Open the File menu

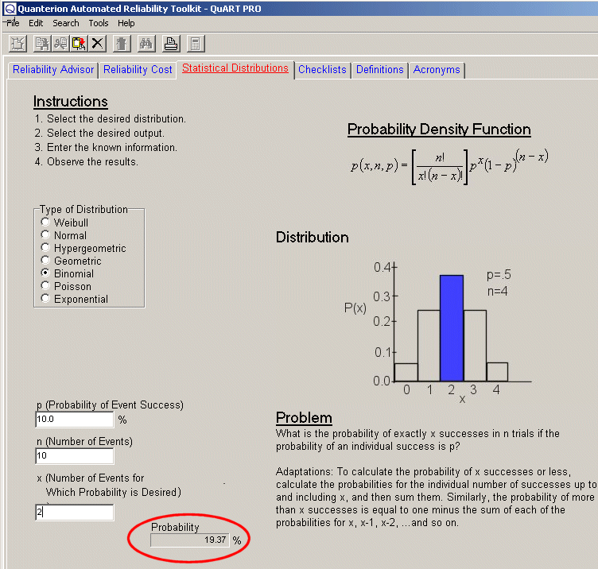(13, 23)
